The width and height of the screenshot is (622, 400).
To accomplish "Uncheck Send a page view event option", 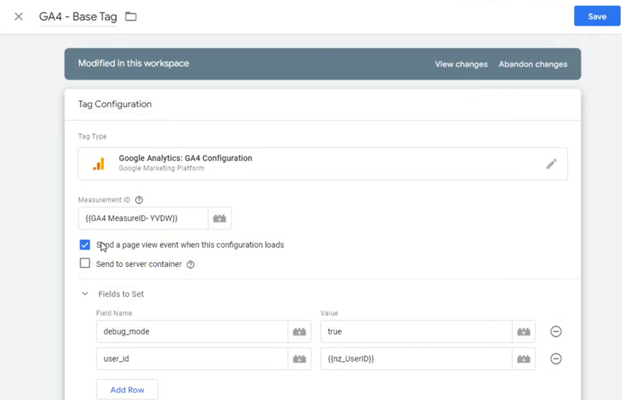I will [x=85, y=244].
